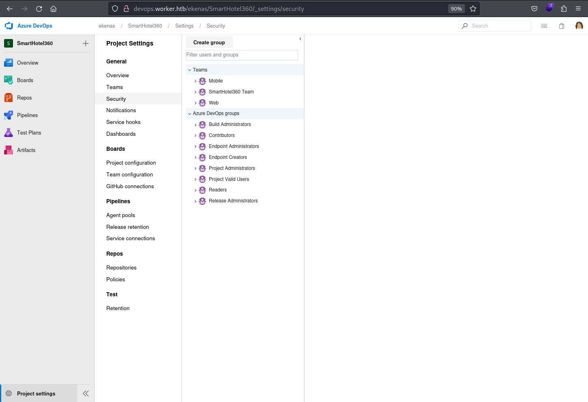Open GitHub connections settings
Screen dimensions: 588x402
[130, 186]
